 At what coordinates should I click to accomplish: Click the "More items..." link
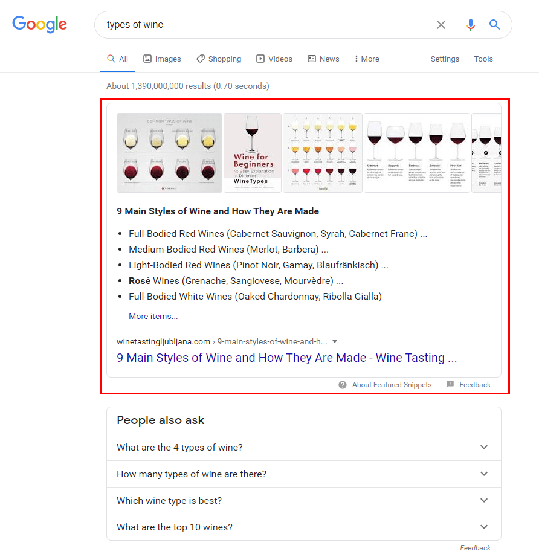coord(153,316)
